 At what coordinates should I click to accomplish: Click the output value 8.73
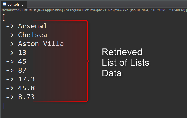pos(26,97)
